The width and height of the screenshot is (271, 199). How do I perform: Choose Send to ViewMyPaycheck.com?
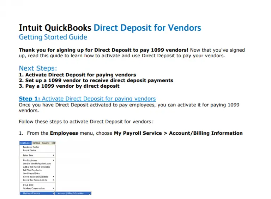[x=37, y=164]
